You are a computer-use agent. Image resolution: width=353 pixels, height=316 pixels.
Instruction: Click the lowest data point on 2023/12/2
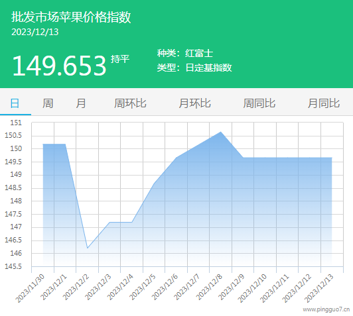click(x=88, y=248)
